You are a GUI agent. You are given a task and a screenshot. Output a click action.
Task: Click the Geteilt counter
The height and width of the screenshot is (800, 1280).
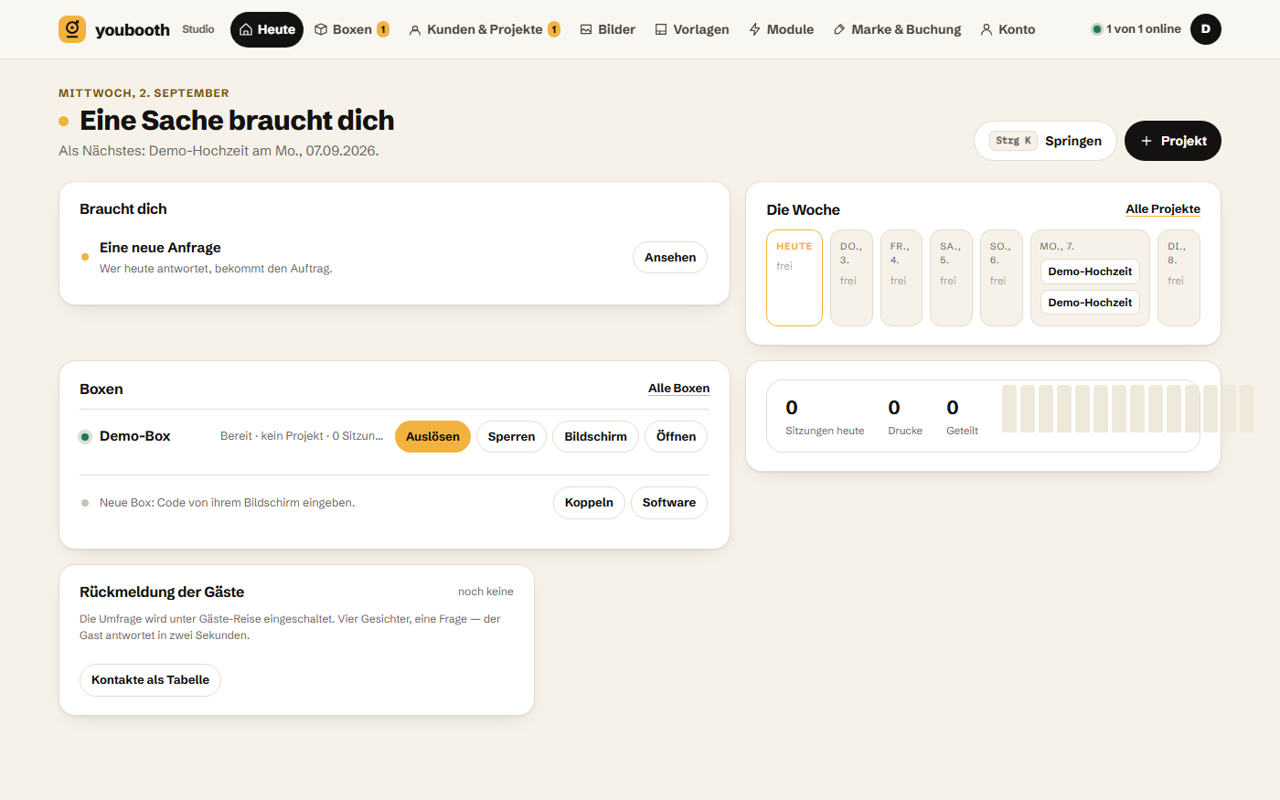point(962,417)
